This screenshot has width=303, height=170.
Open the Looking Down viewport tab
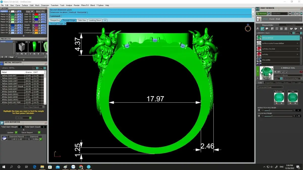coord(95,20)
